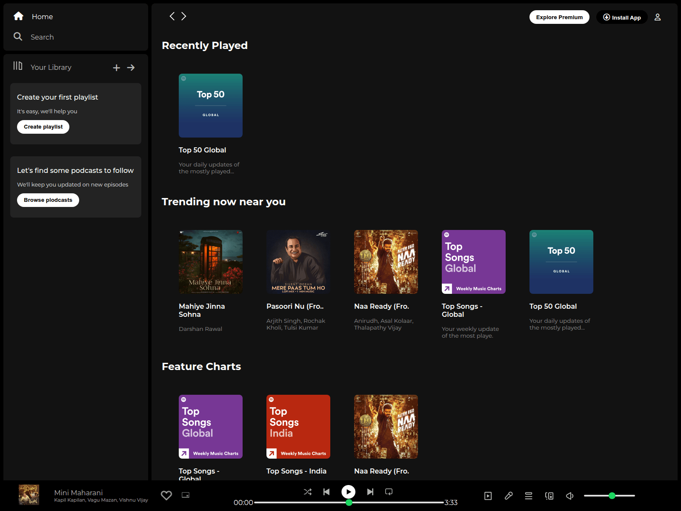Viewport: 681px width, 511px height.
Task: Open the lyrics microphone icon
Action: [x=509, y=496]
